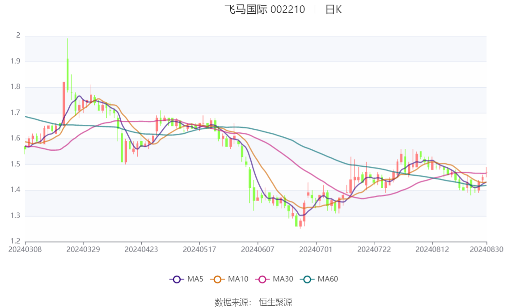Click the 20240830 date axis label
The image size is (507, 308).
coord(486,249)
